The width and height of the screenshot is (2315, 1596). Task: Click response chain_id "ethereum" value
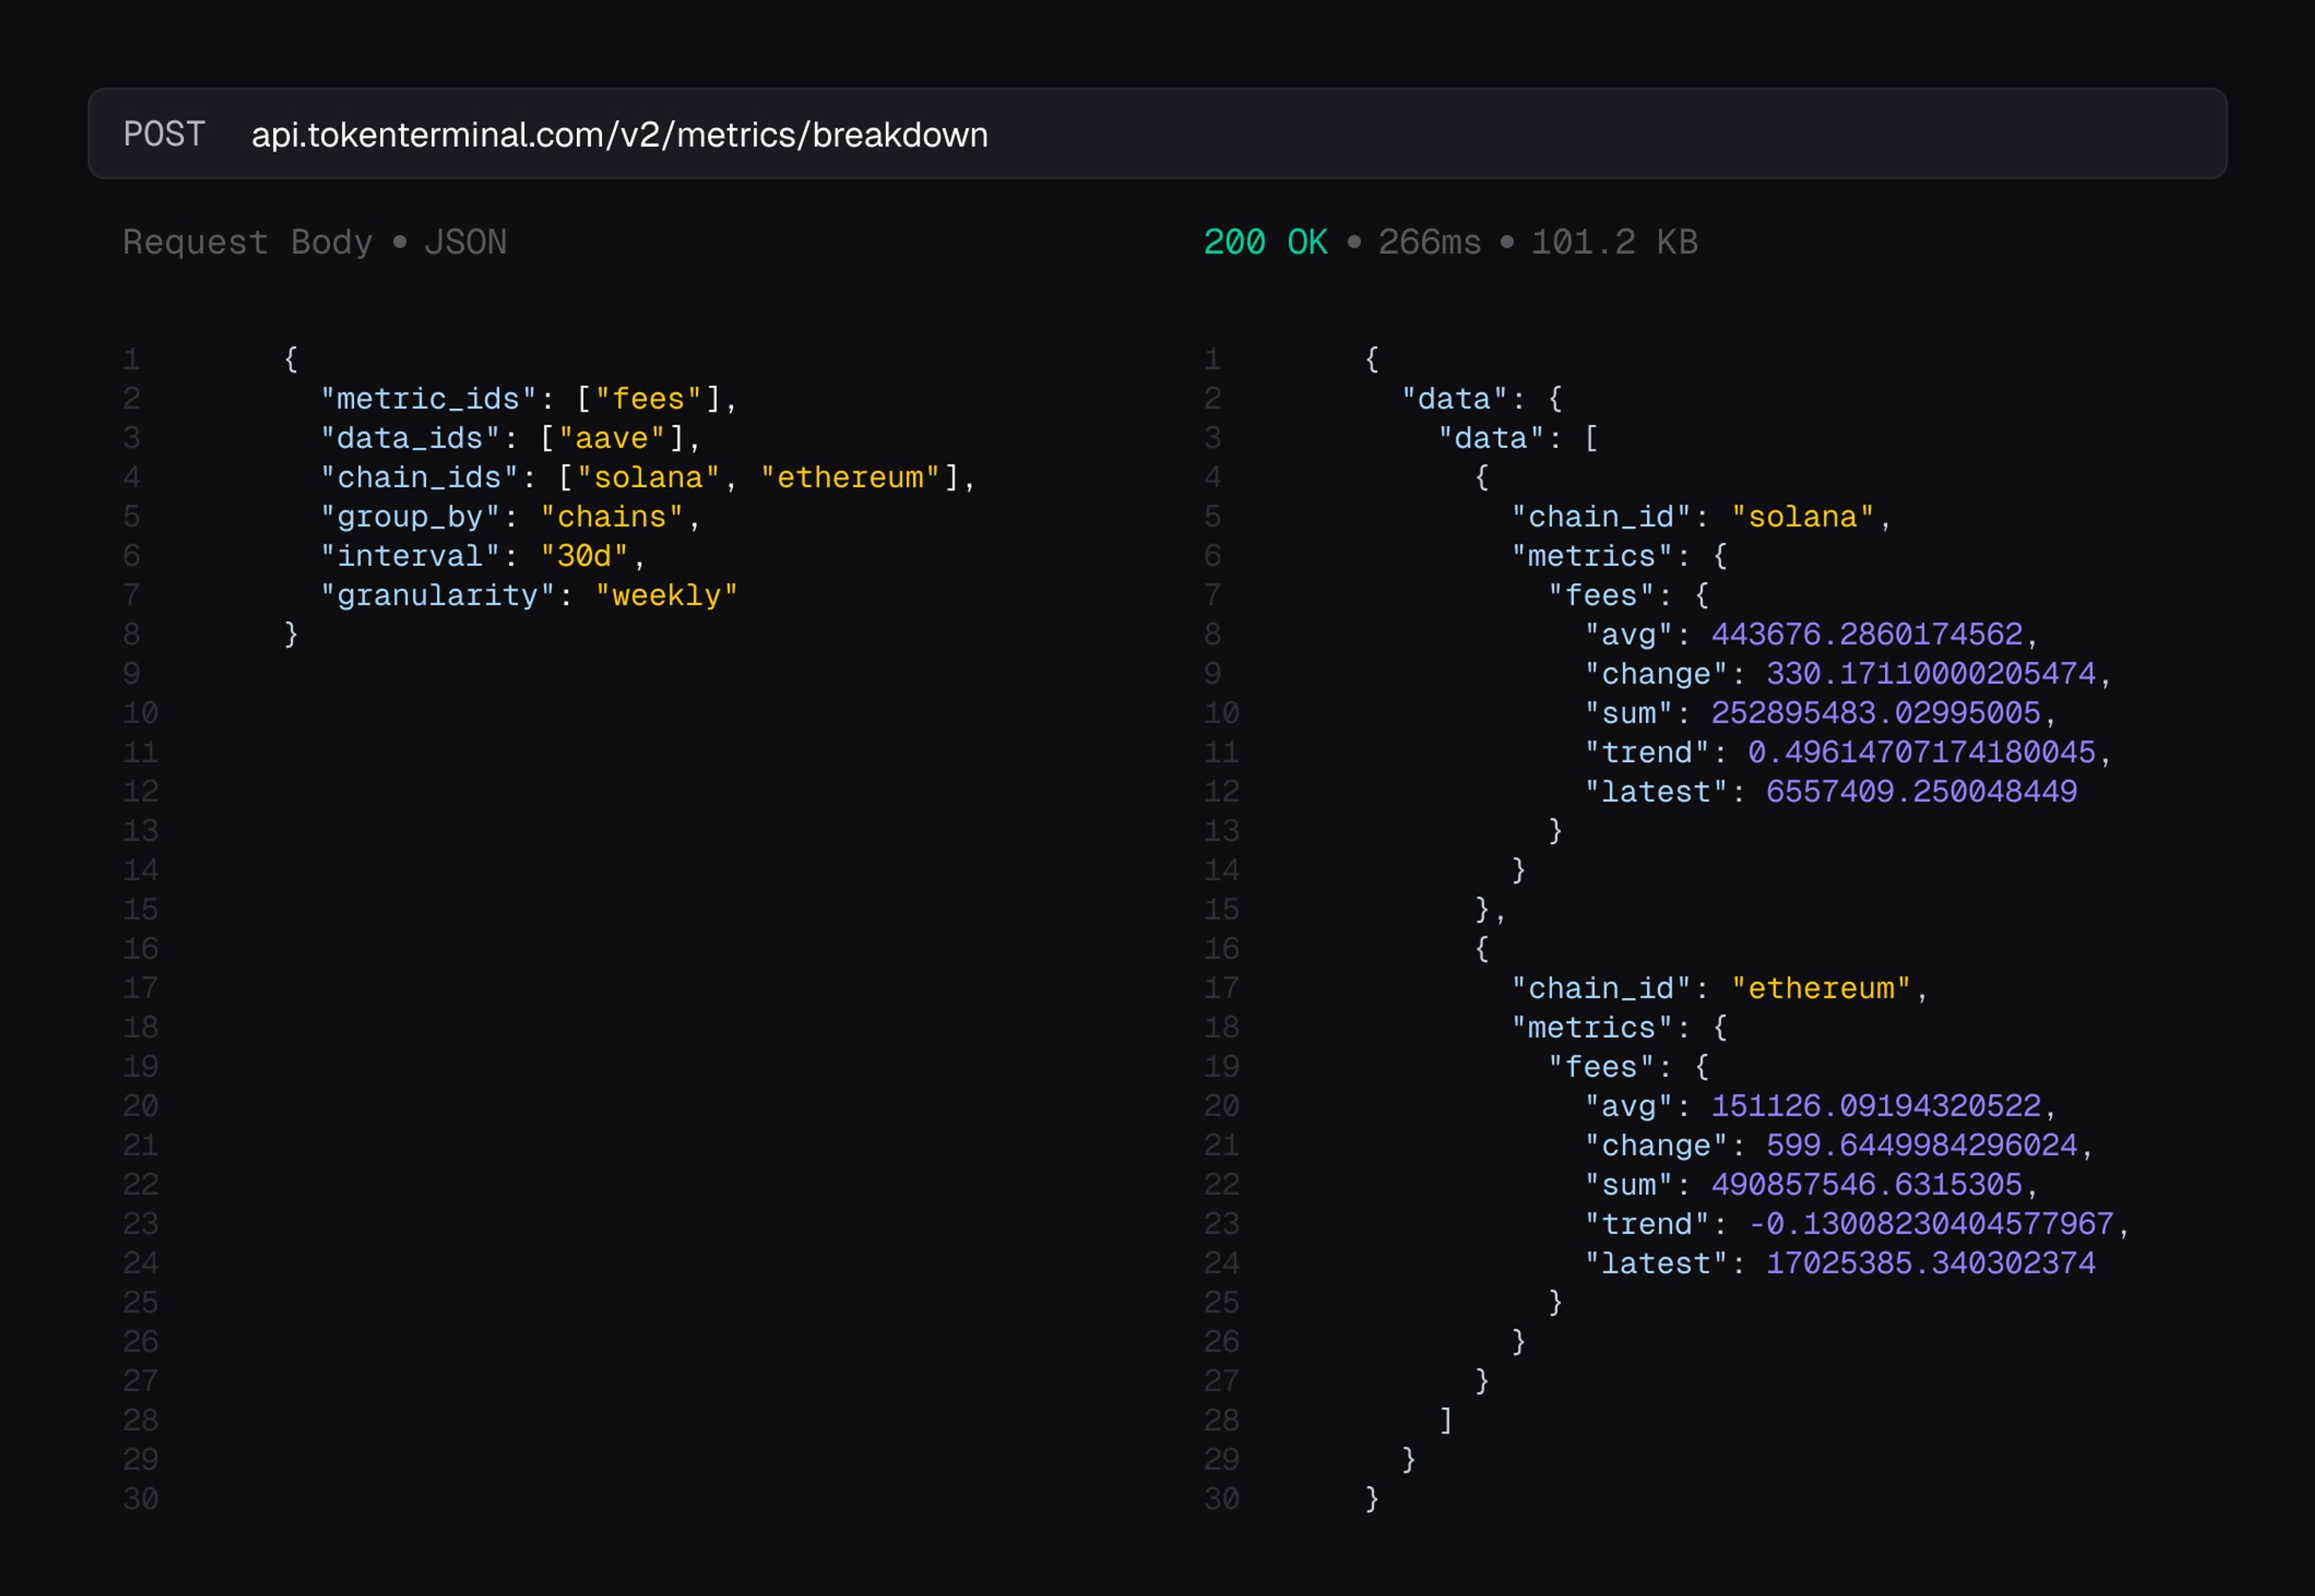pos(1820,988)
